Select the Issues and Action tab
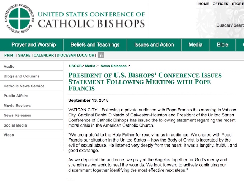 [x=154, y=45]
